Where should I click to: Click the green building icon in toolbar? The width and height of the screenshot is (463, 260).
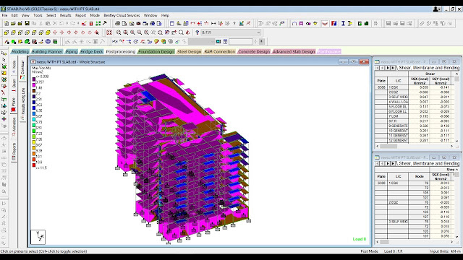click(367, 23)
